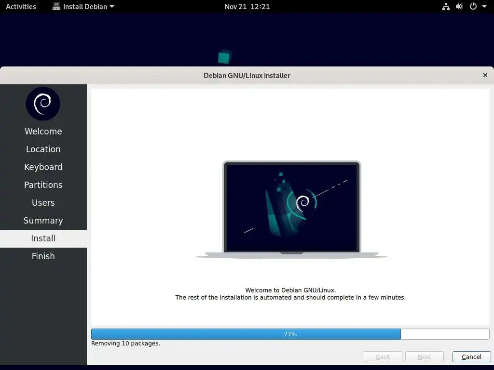Select the Summary step in sidebar
Screen dimensions: 494x370
(43, 221)
